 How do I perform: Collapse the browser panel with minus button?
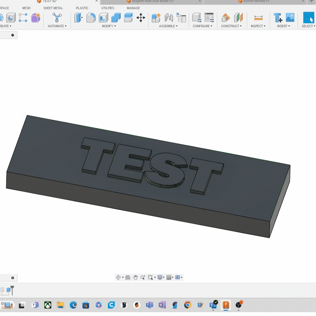click(13, 35)
